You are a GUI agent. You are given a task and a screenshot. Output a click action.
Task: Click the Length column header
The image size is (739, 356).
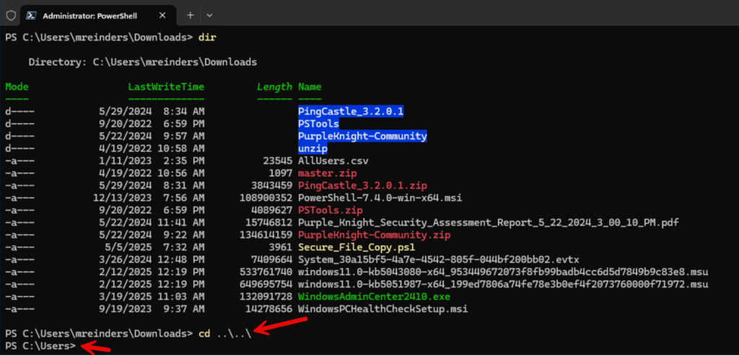tap(274, 86)
